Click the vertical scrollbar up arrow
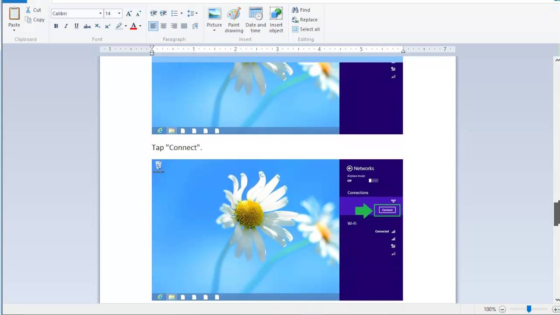Viewport: 560px width, 315px height. 557,60
